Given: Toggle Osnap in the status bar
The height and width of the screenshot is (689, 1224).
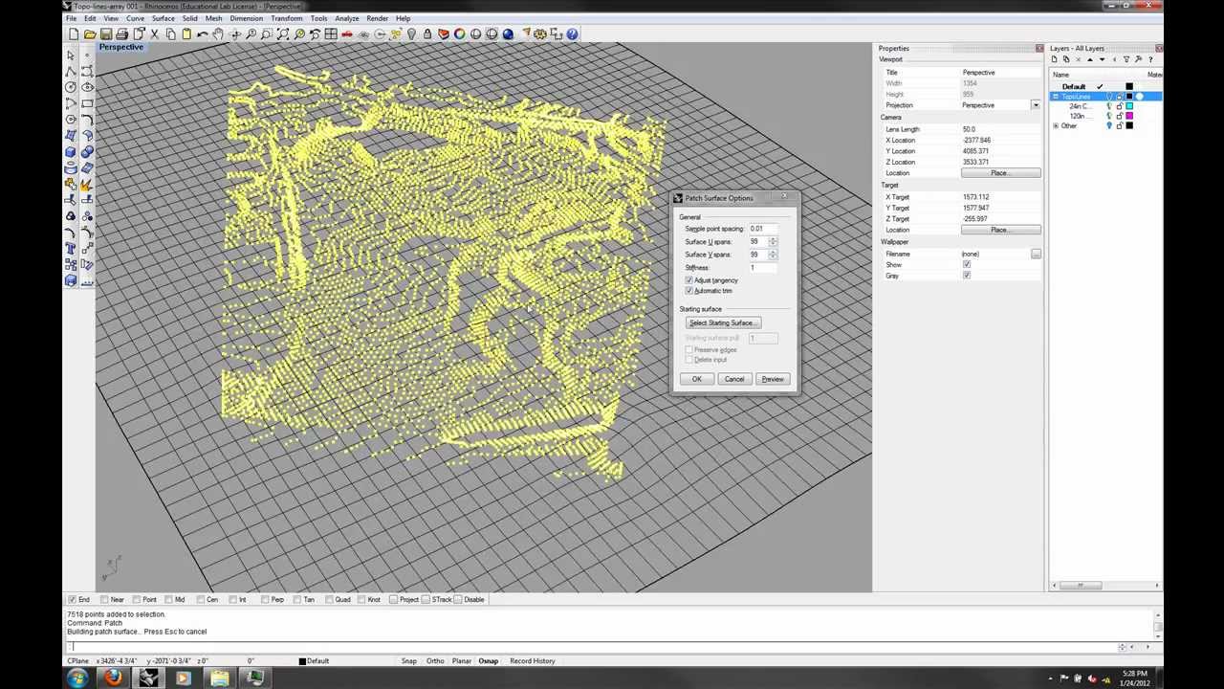Looking at the screenshot, I should click(488, 661).
